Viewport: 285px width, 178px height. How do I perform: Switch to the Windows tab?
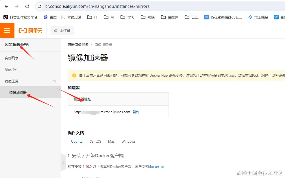click(x=129, y=142)
